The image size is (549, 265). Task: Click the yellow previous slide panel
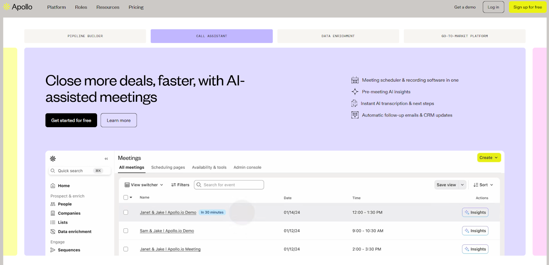click(x=10, y=152)
